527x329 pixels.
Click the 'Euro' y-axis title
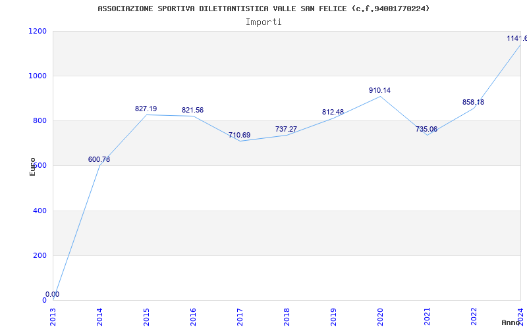pyautogui.click(x=32, y=167)
